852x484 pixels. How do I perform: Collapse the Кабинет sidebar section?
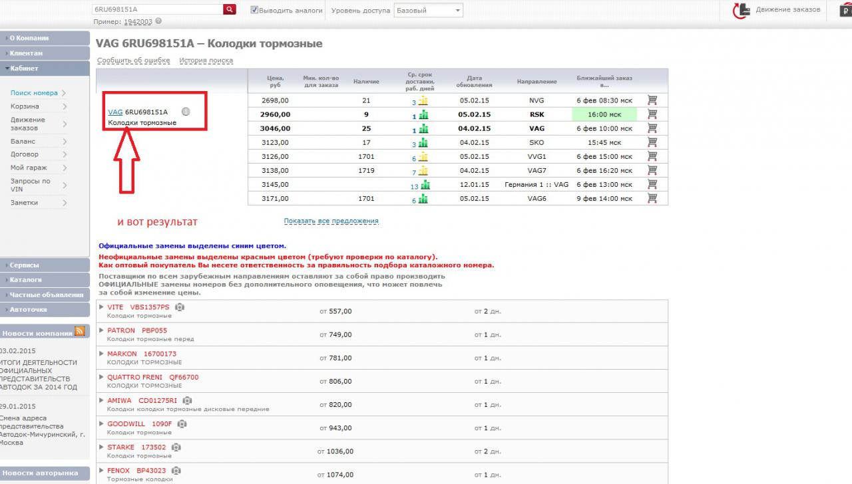pos(45,68)
